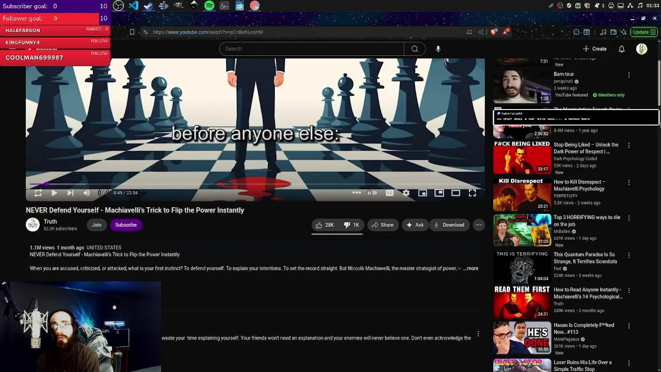Open menu for How to Kill Disrespect

click(x=628, y=183)
